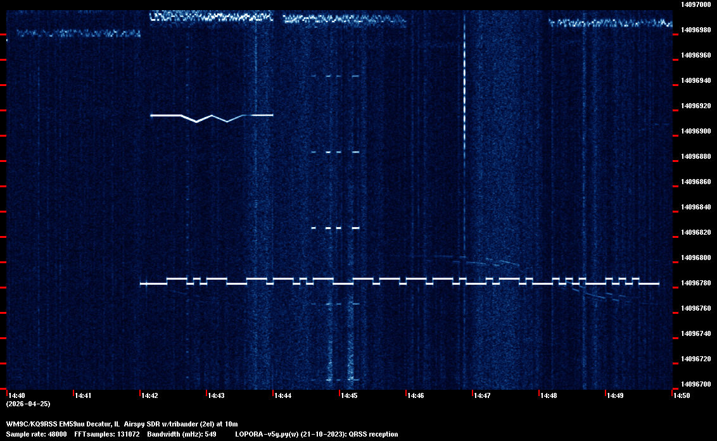The height and width of the screenshot is (441, 717).
Task: Click the Bandwidth (mHz): 549 text
Action: [x=182, y=434]
